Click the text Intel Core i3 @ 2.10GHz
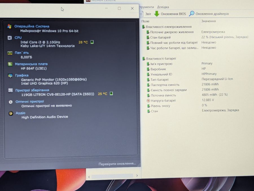254x191 pixels. (x=40, y=42)
